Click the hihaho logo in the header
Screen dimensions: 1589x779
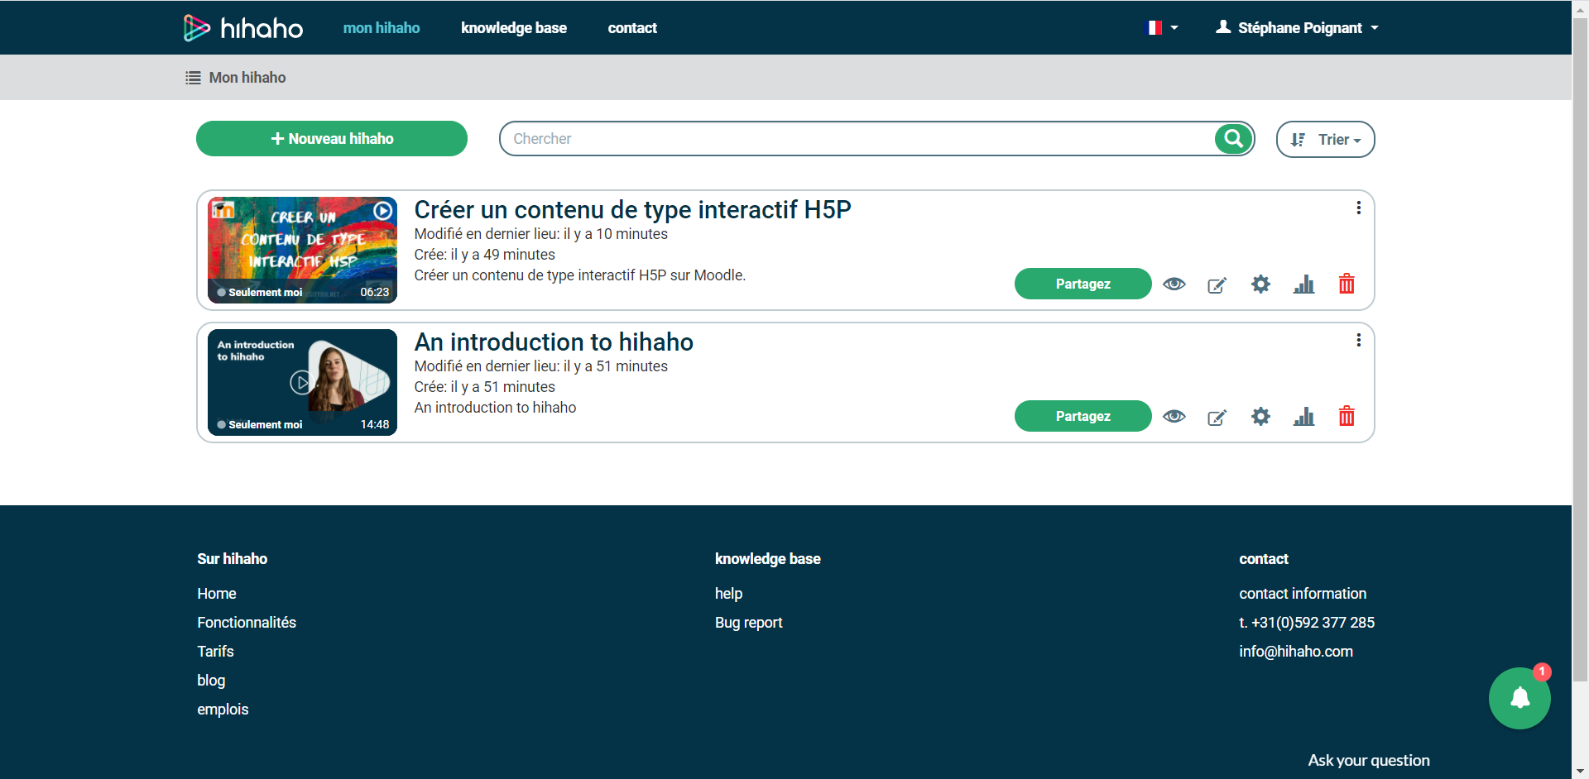coord(242,28)
